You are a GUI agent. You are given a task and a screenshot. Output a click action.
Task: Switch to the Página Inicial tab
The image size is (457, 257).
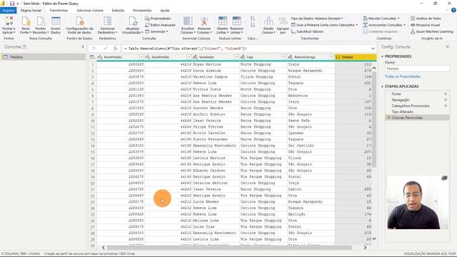point(31,11)
